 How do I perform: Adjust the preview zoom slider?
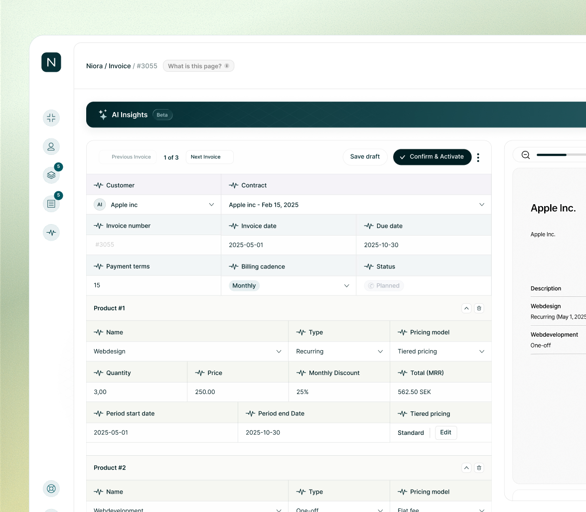pos(561,154)
